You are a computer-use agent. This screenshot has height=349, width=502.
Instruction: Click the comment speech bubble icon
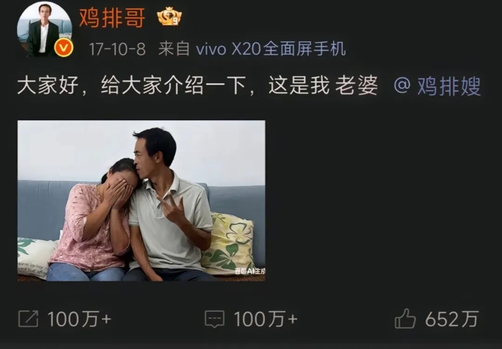click(214, 319)
